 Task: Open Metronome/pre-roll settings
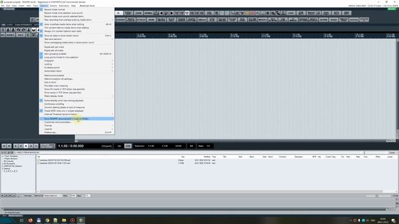pyautogui.click(x=77, y=79)
